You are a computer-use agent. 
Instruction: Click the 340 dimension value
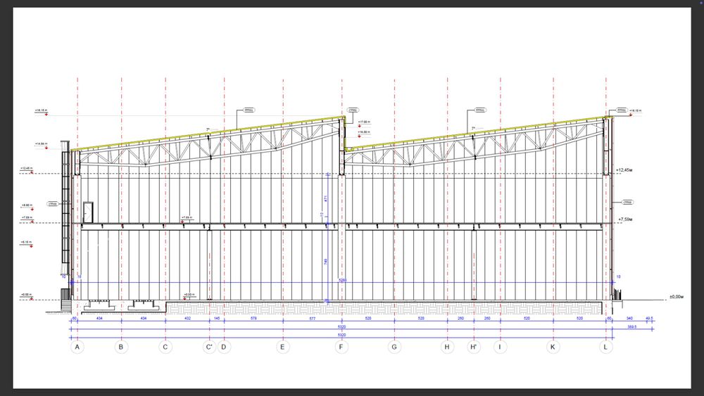coord(629,319)
